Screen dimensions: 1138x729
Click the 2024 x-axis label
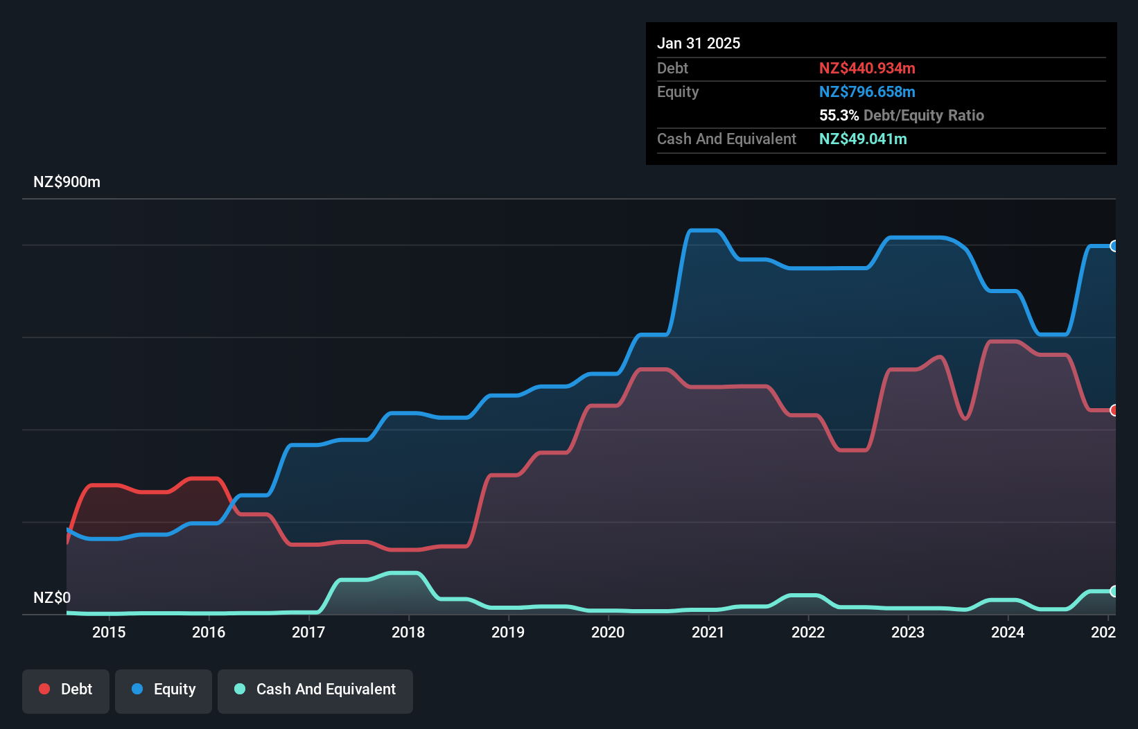1008,632
